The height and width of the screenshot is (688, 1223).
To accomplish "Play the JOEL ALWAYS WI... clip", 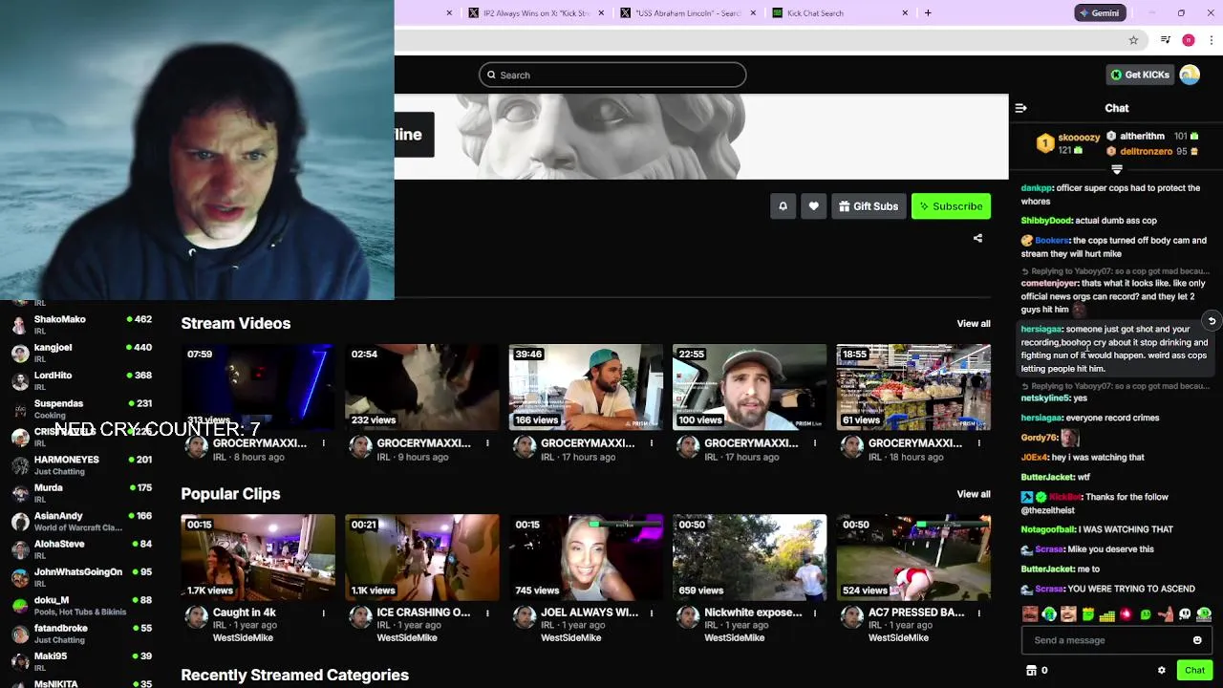I will point(586,557).
